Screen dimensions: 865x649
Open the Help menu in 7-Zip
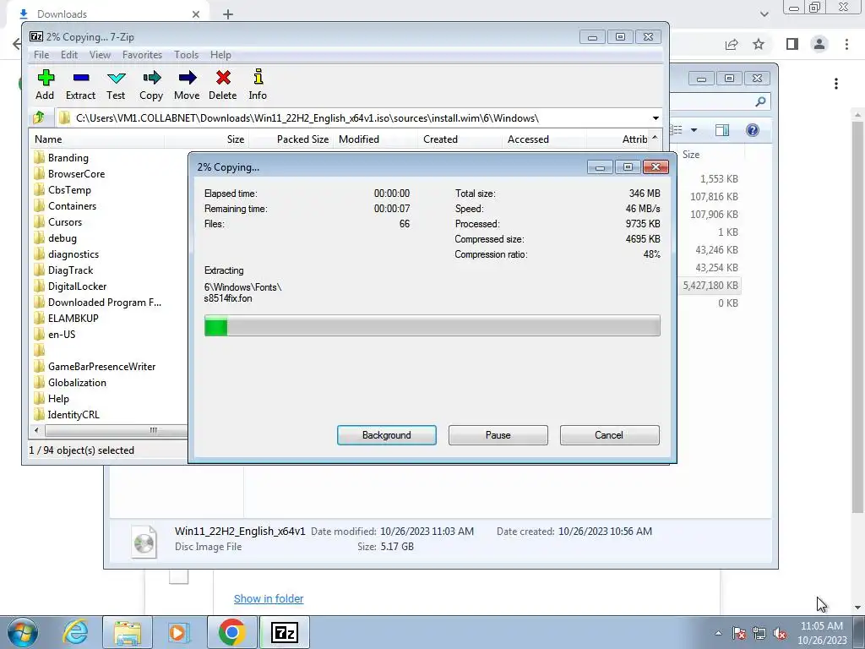coord(220,55)
